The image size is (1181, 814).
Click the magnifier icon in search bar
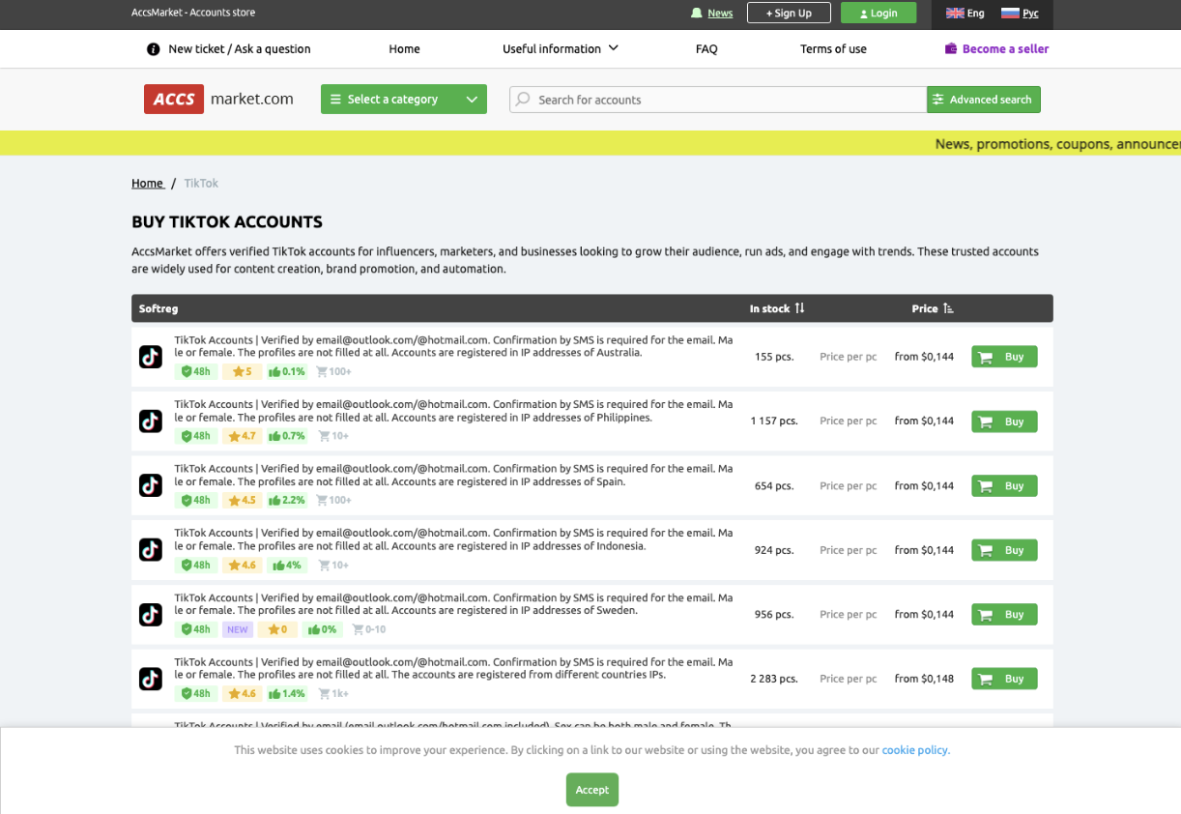coord(523,100)
